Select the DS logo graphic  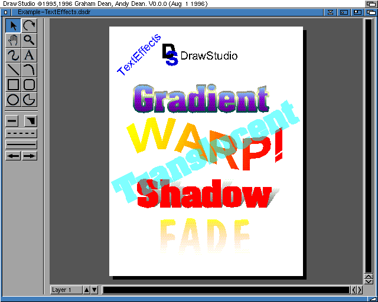(170, 55)
